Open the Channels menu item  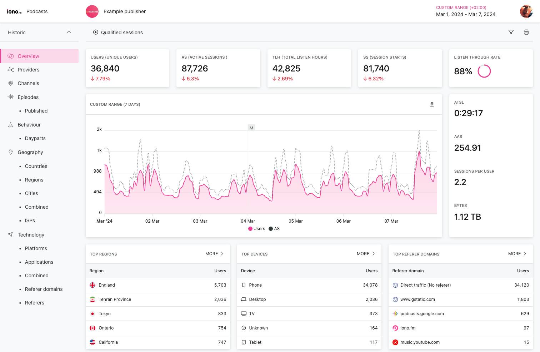(x=28, y=83)
